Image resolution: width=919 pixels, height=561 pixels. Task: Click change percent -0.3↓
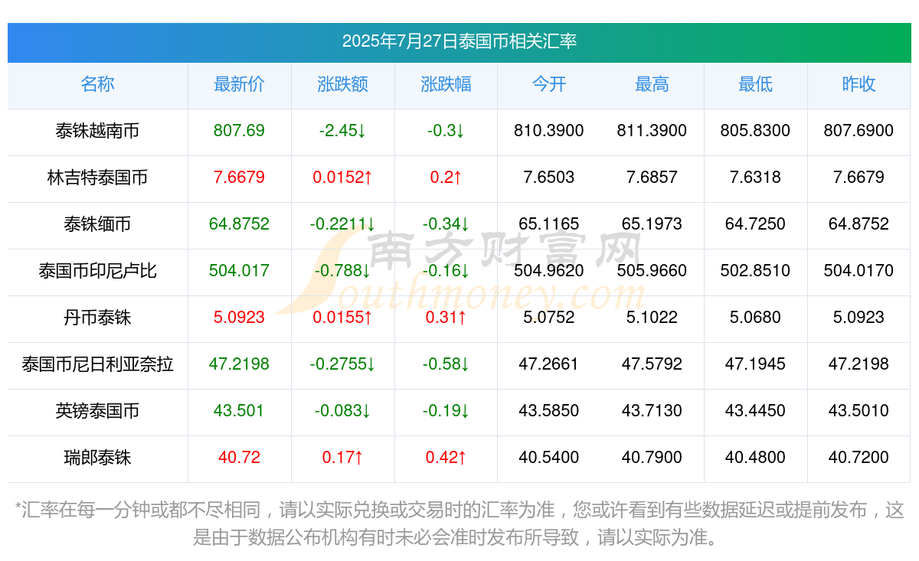coord(446,131)
